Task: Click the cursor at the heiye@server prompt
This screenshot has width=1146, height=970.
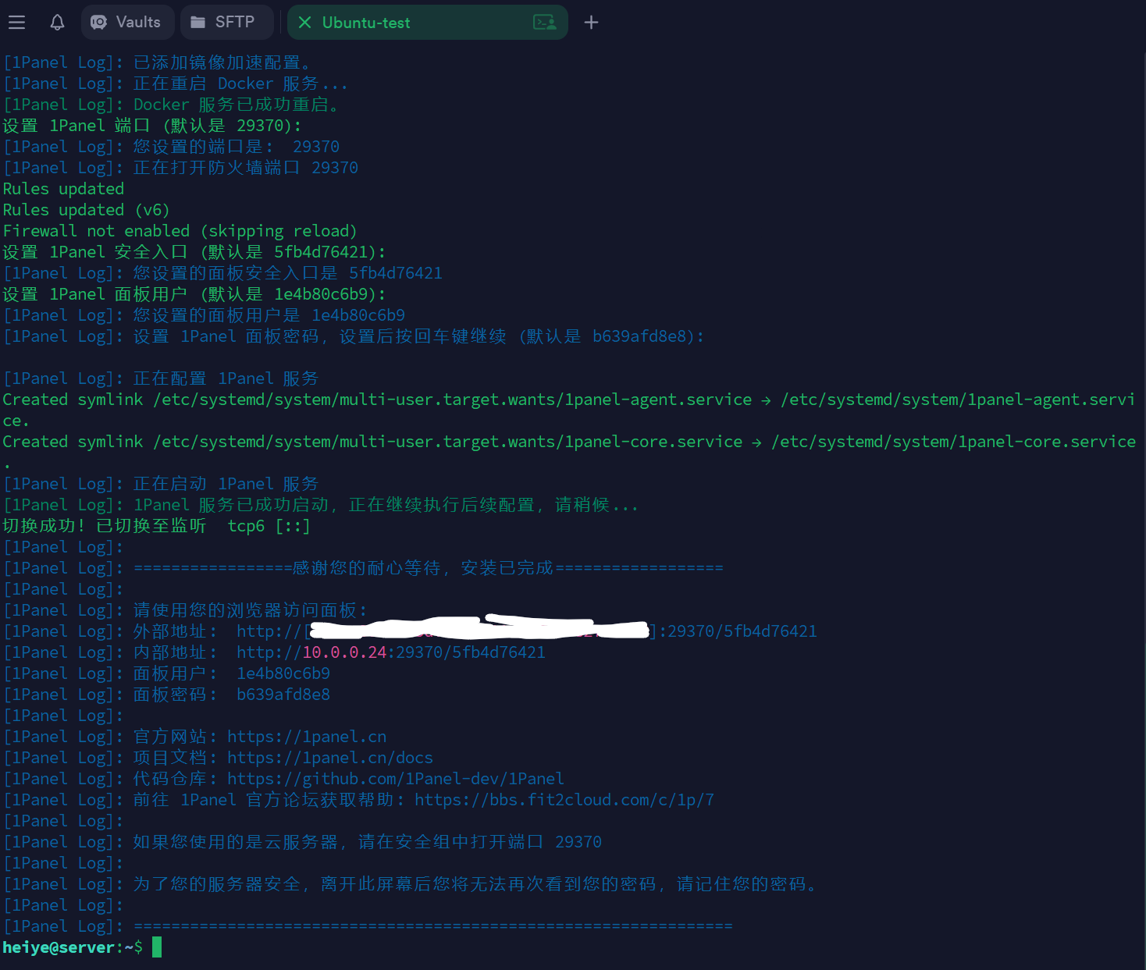Action: click(x=157, y=947)
